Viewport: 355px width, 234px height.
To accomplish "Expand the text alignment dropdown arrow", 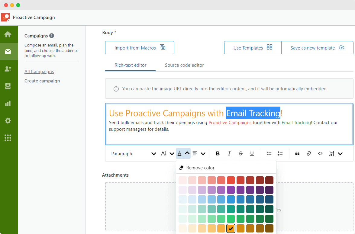I will 203,154.
